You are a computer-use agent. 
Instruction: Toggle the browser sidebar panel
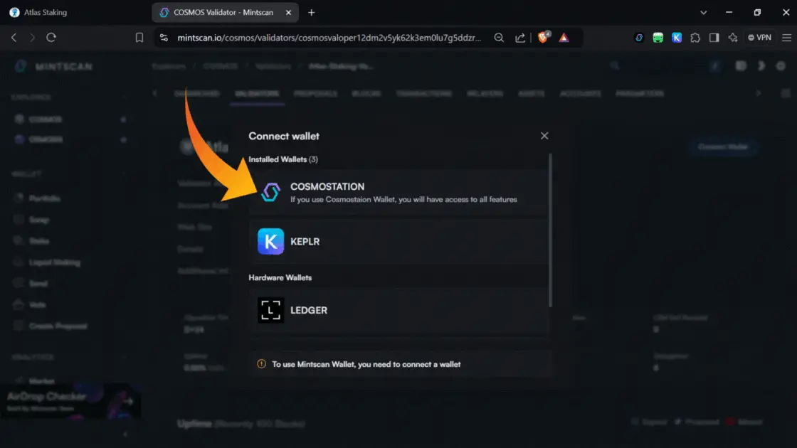pos(714,38)
